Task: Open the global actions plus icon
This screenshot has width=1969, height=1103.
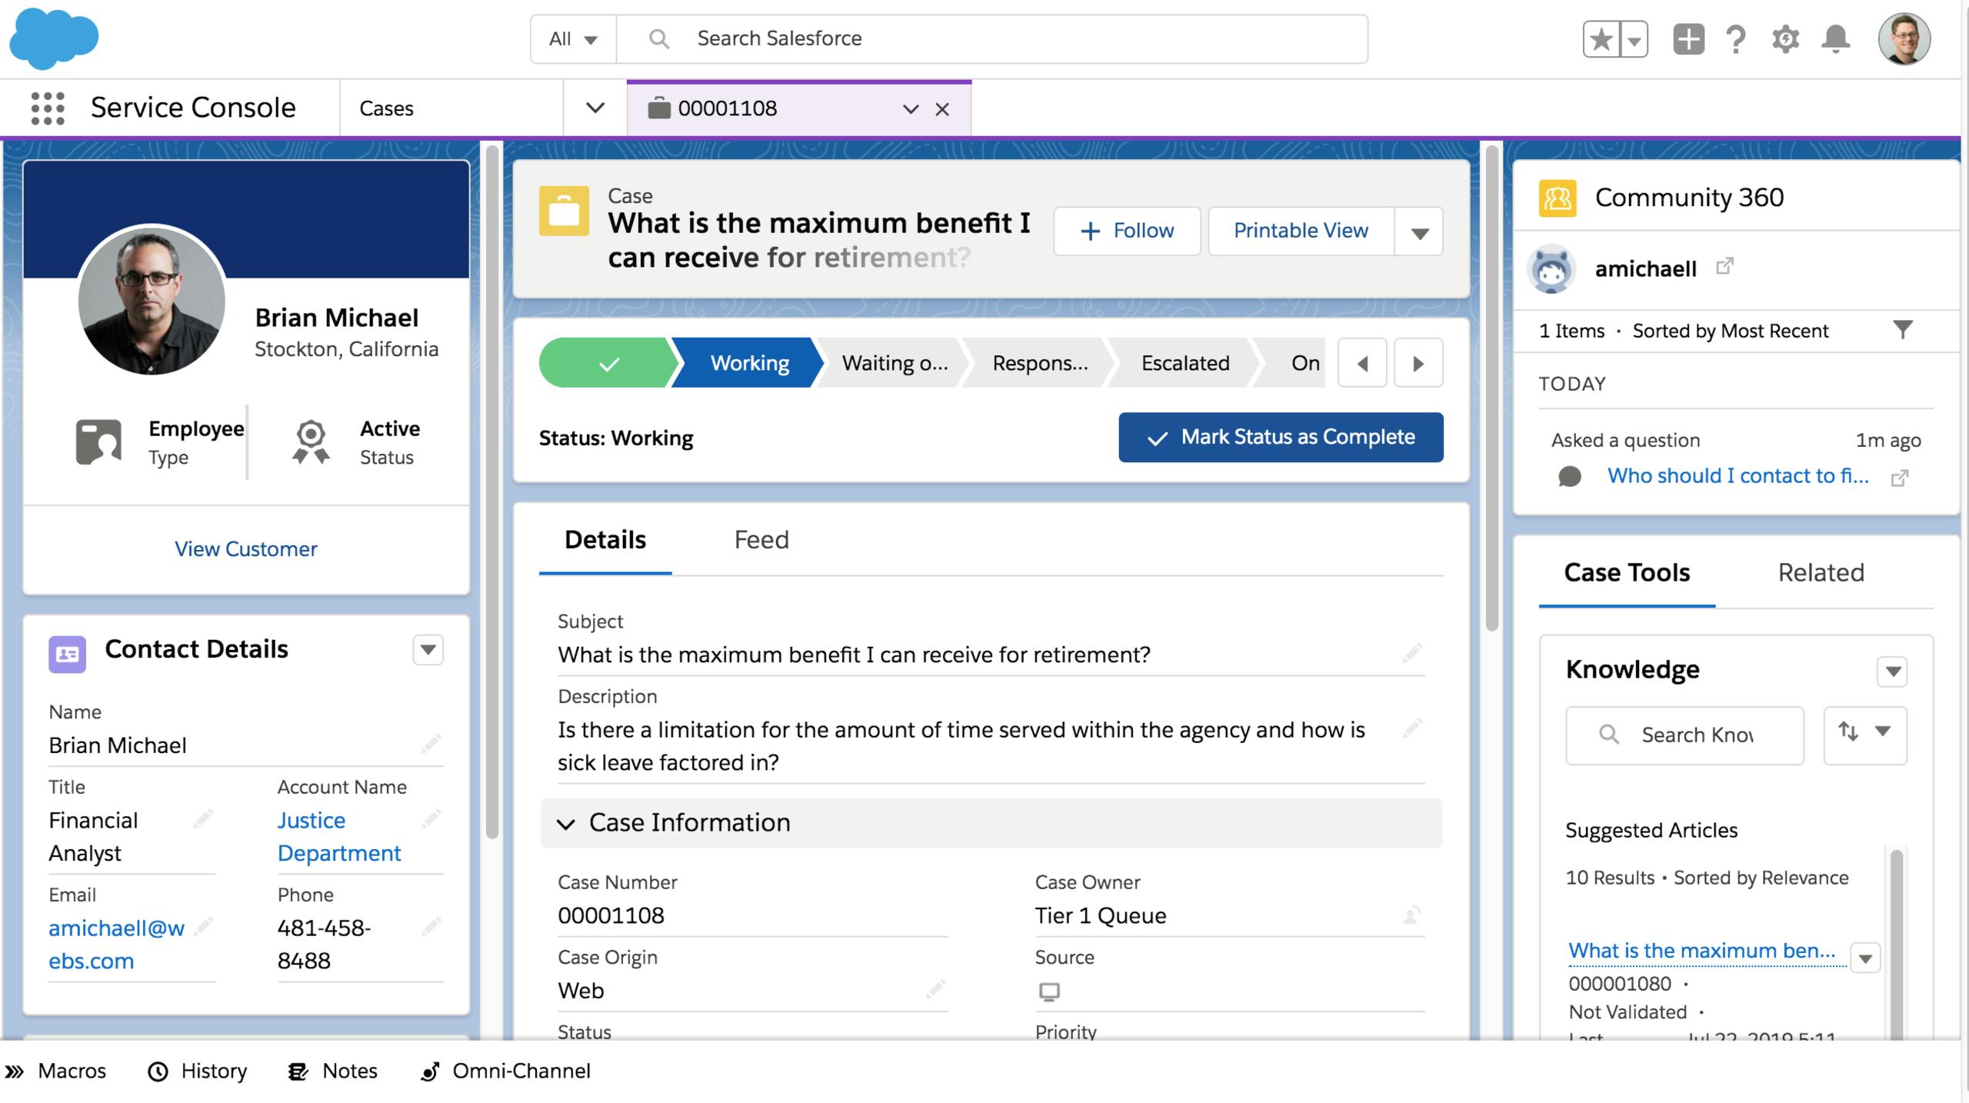Action: click(x=1688, y=38)
